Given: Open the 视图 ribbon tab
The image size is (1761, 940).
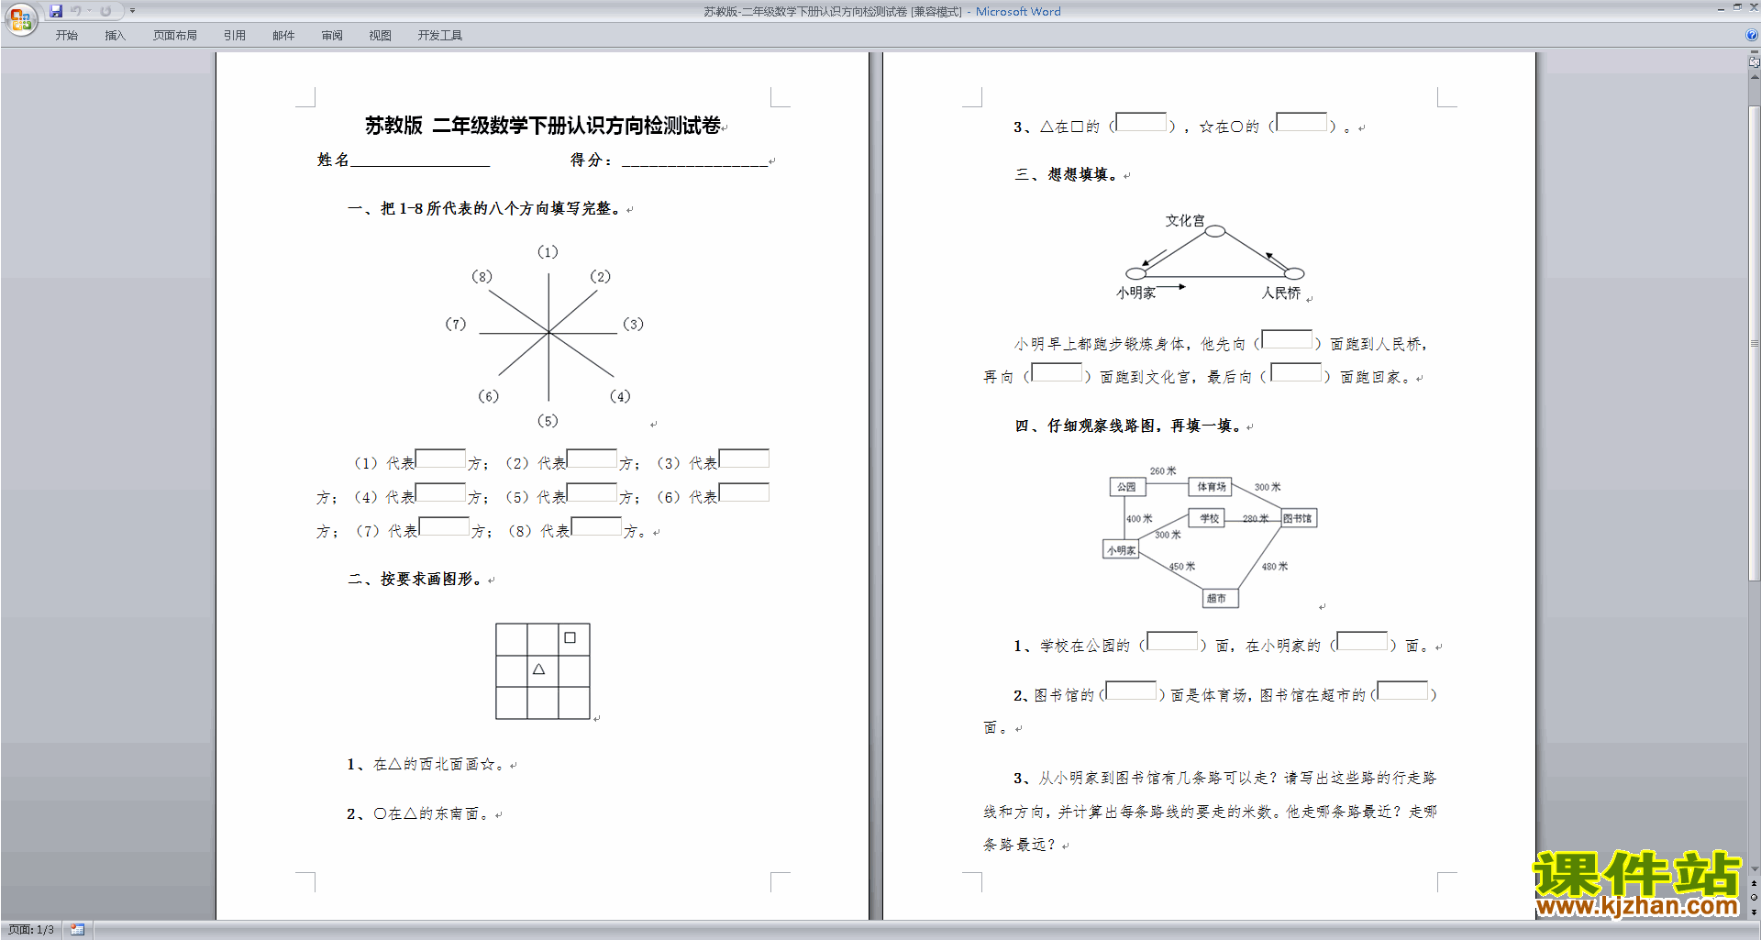Looking at the screenshot, I should click(381, 36).
